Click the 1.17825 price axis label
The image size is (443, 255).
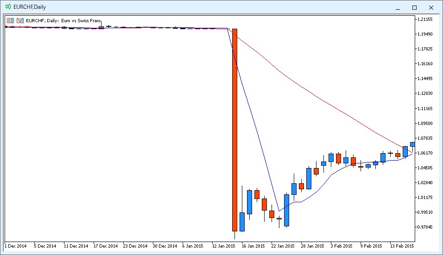point(425,49)
